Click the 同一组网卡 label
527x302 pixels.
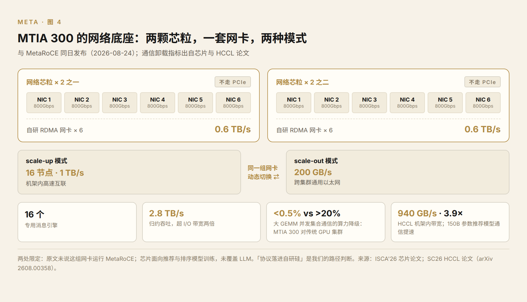(x=263, y=168)
